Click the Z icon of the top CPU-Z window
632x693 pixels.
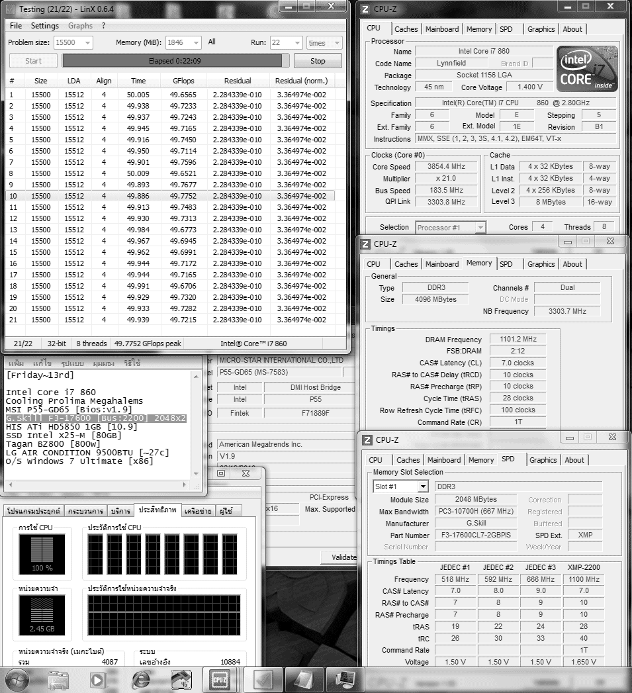(365, 9)
